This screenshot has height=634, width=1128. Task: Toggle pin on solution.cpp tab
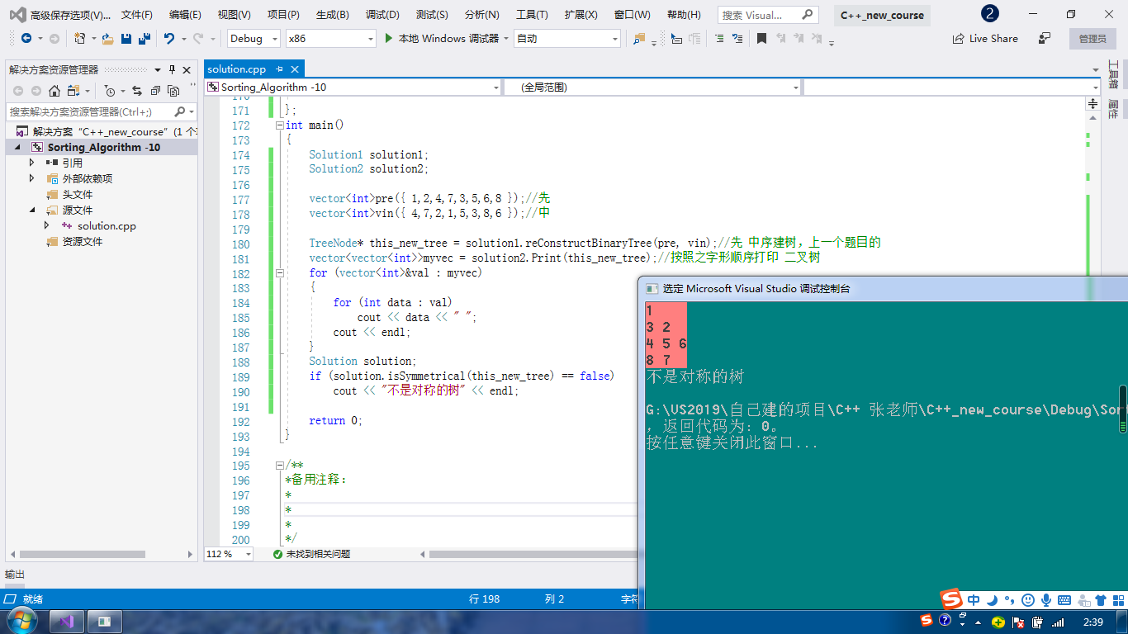click(x=279, y=69)
